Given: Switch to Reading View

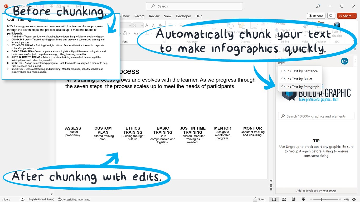Looking at the screenshot, I should point(294,199).
